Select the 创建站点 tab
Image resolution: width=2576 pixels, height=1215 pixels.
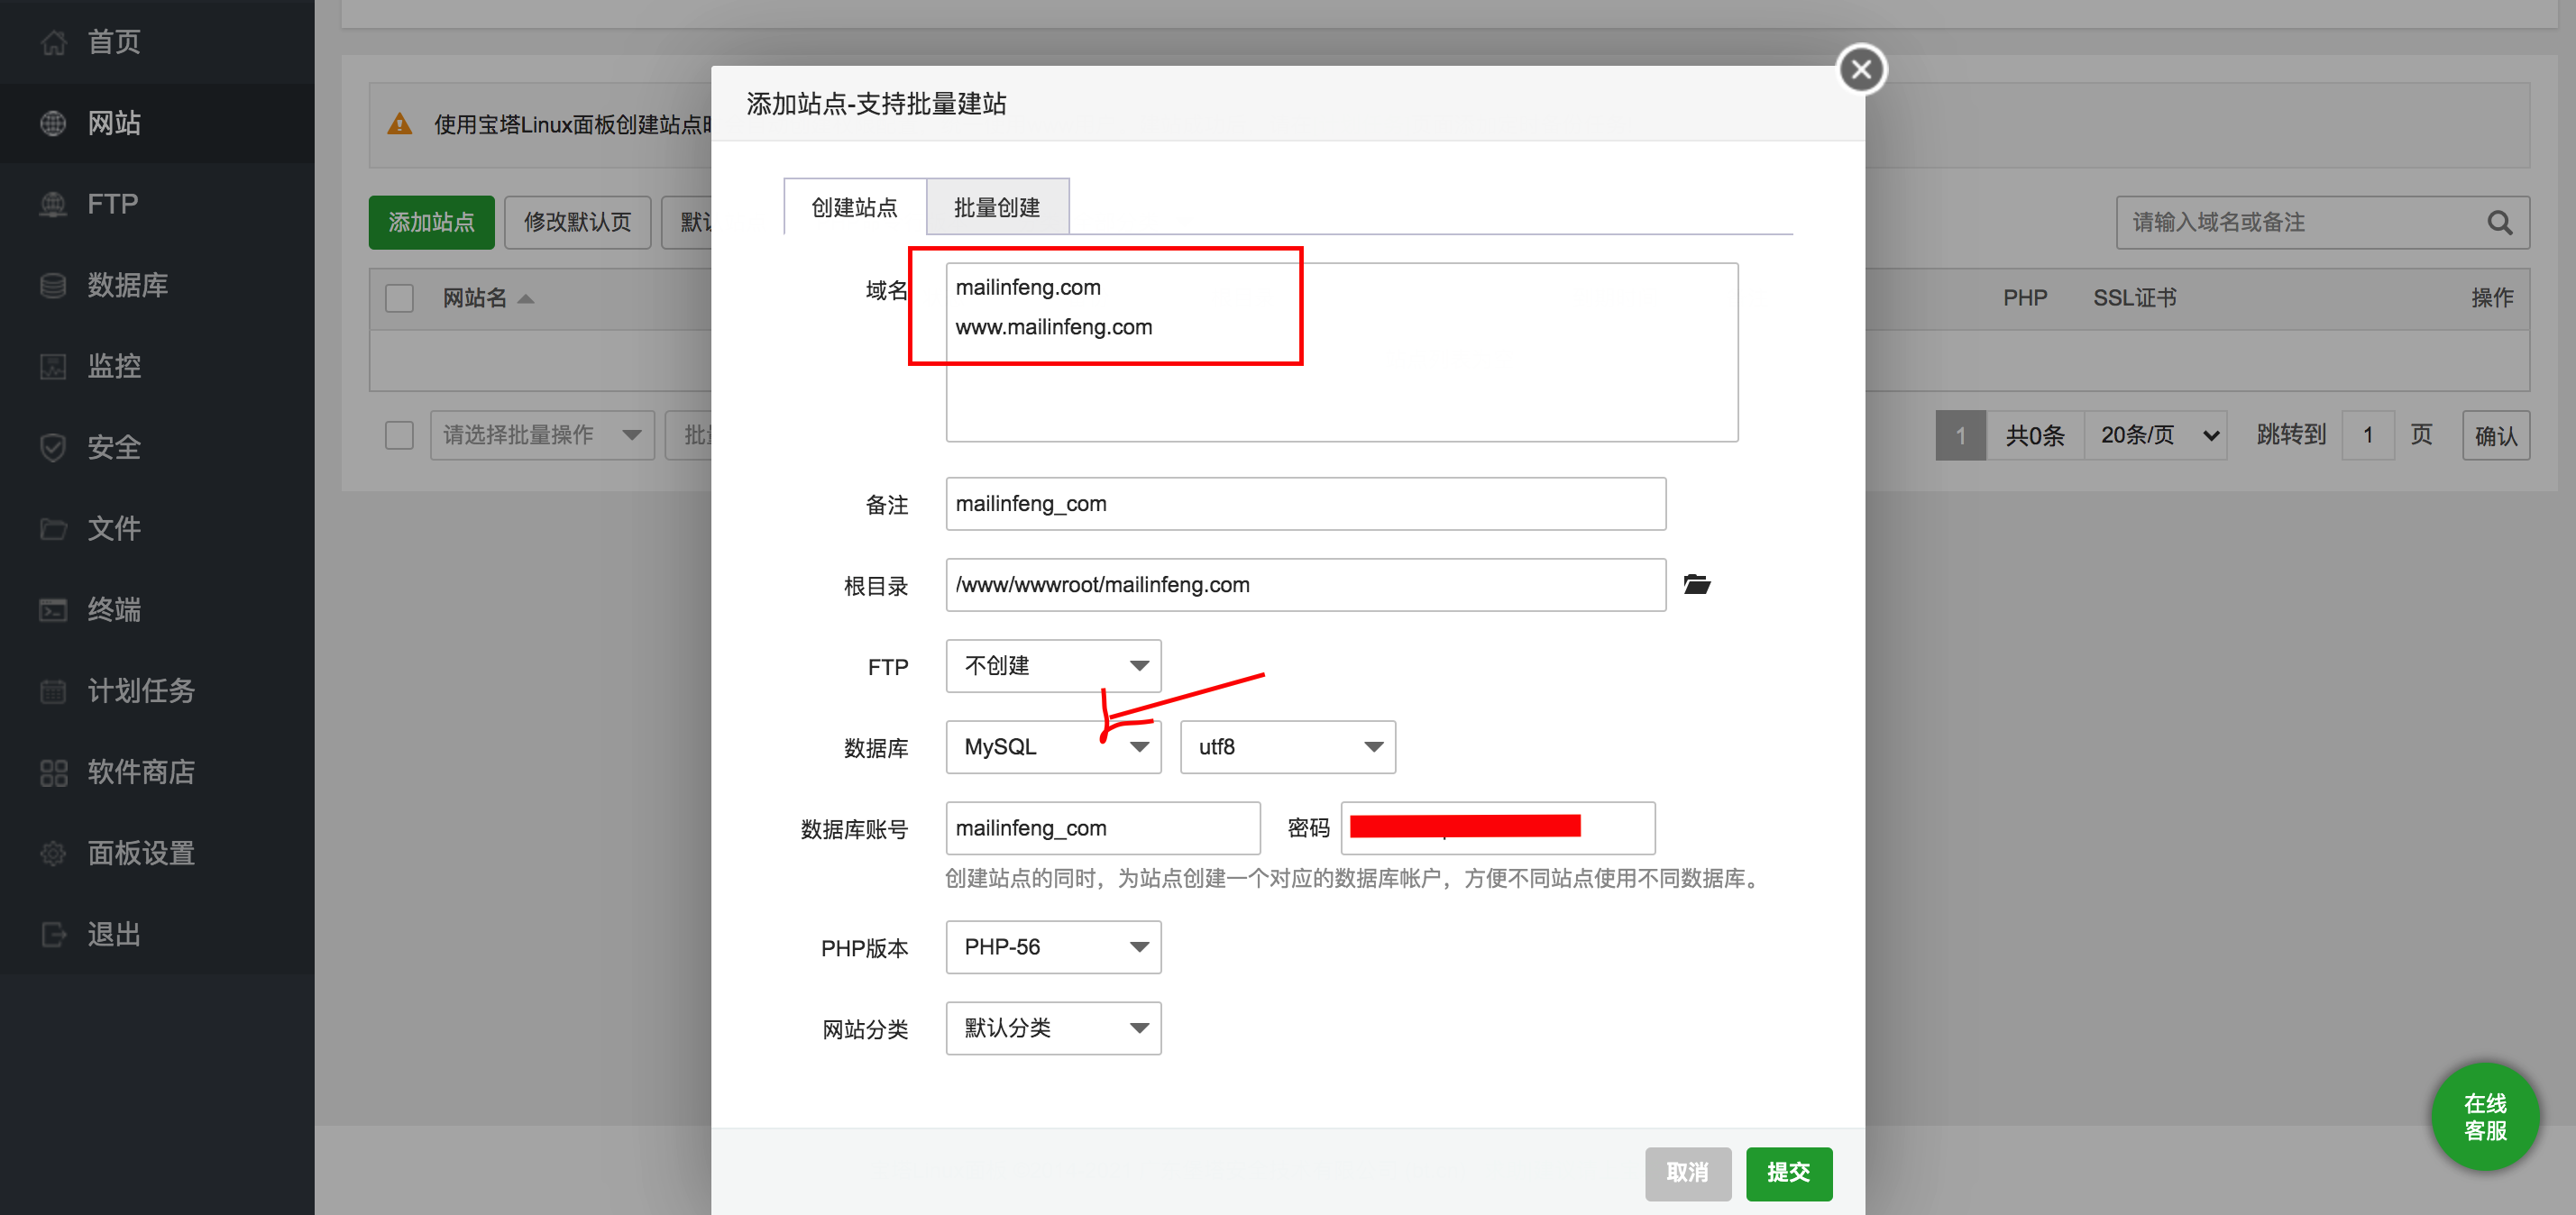click(x=854, y=207)
